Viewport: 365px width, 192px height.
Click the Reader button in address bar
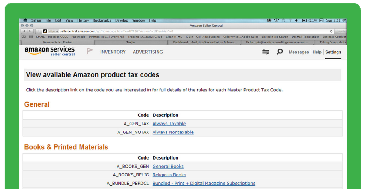(341, 31)
